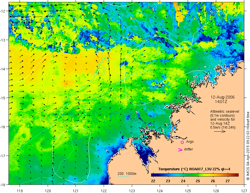Click the '12-Aug-2006' date label
This screenshot has height=193, width=250.
click(222, 97)
